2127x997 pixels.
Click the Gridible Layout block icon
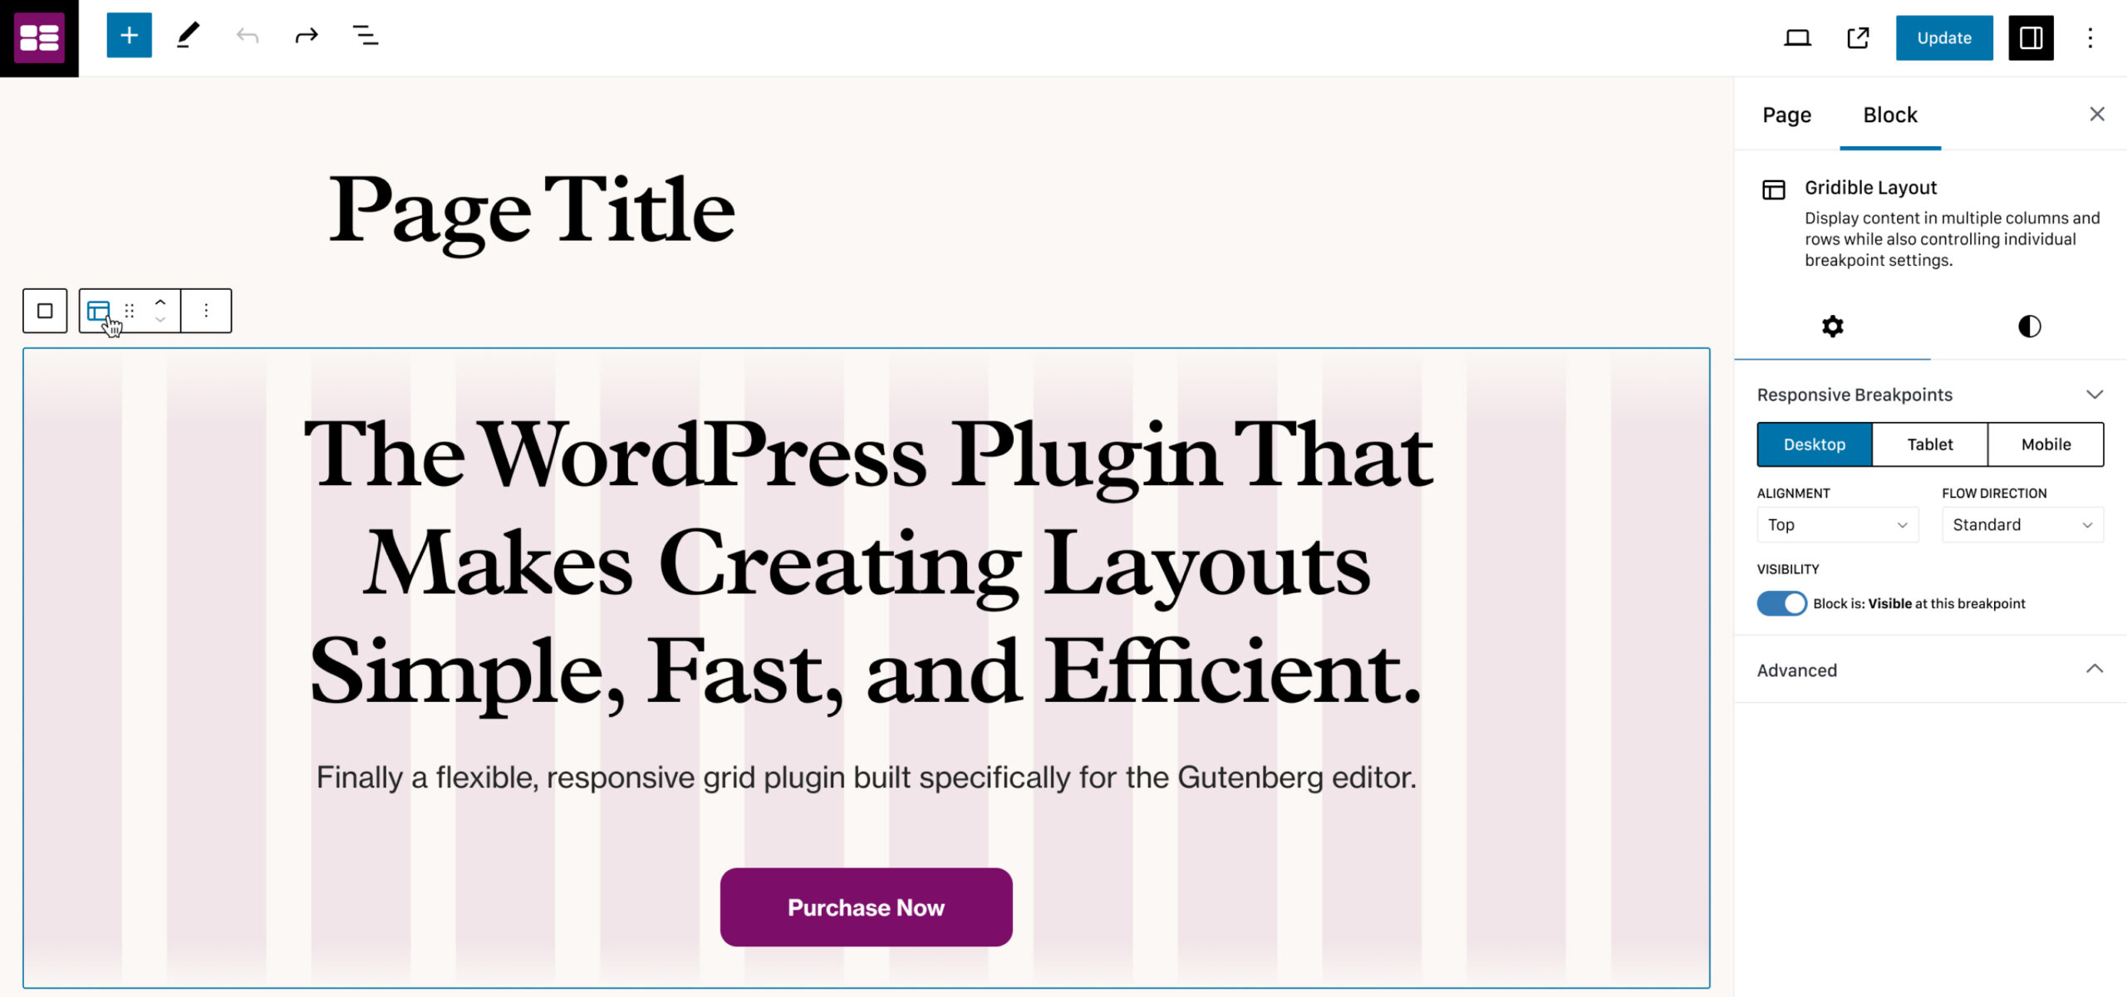point(1776,189)
